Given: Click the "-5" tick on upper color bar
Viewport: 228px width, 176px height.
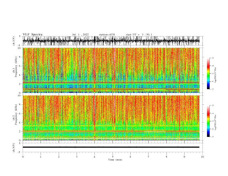Looking at the screenshot, I should 212,74.
